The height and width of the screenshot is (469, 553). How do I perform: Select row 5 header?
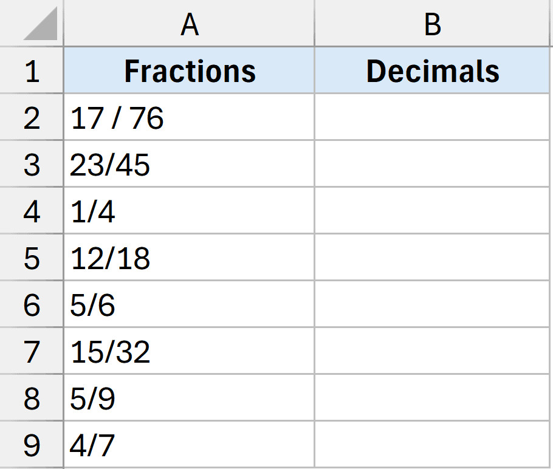point(32,258)
